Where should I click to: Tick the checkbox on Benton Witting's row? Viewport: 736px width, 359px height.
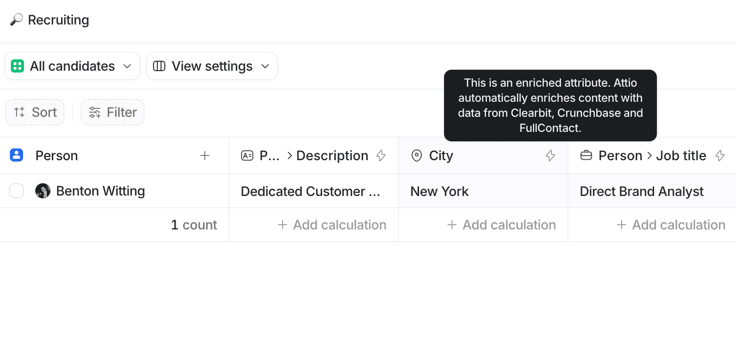coord(16,191)
